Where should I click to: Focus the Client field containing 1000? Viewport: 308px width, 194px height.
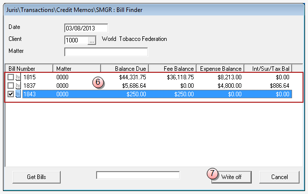pos(76,40)
